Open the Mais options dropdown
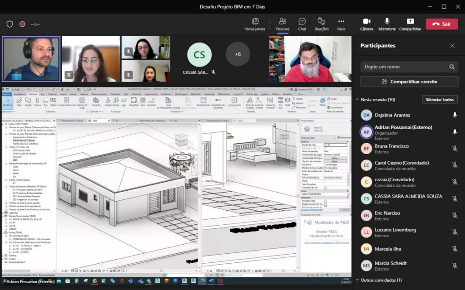 341,24
